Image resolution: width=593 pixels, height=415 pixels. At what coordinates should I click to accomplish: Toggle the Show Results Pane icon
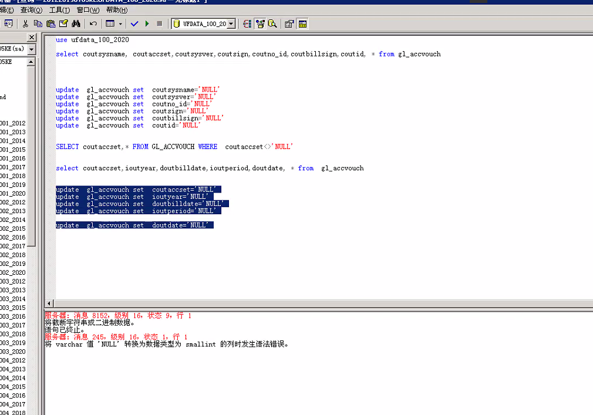(x=302, y=24)
